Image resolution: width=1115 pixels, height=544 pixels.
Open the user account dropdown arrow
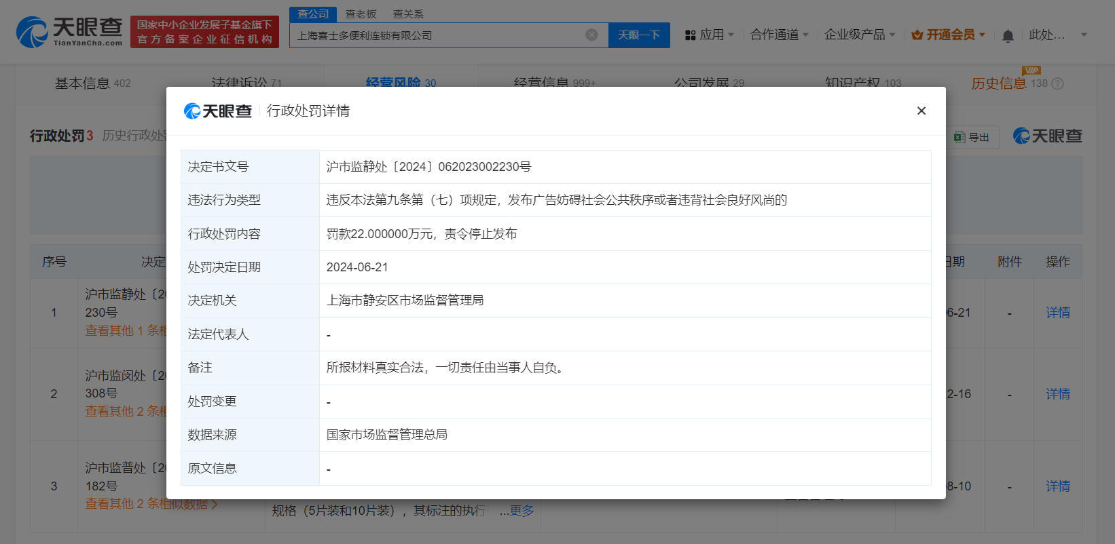pyautogui.click(x=1084, y=35)
